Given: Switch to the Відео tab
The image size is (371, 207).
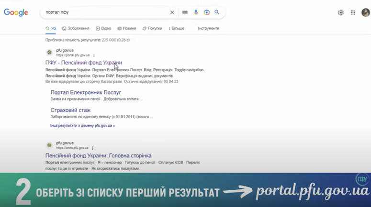Looking at the screenshot, I should pos(103,29).
